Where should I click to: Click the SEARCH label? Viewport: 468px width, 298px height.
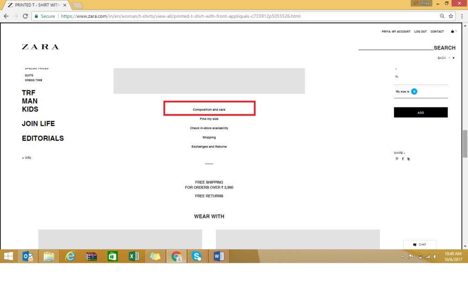point(444,48)
